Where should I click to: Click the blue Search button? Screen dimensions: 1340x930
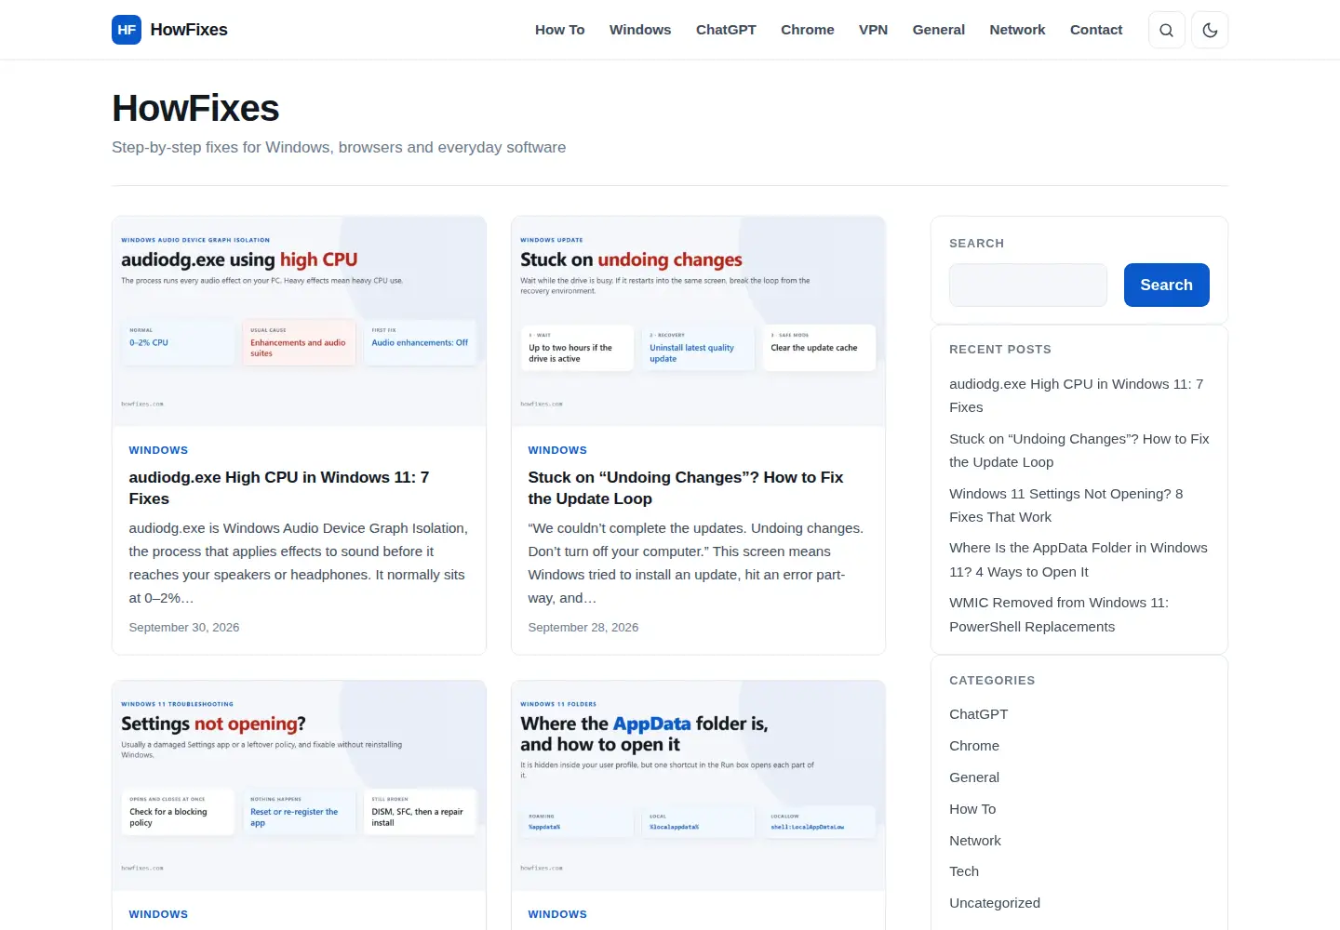[1167, 285]
